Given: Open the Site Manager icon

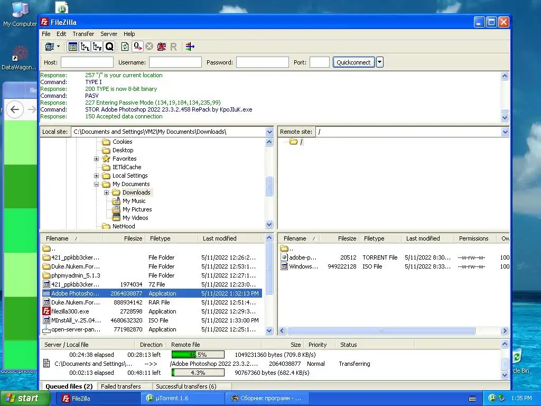Looking at the screenshot, I should pyautogui.click(x=50, y=47).
